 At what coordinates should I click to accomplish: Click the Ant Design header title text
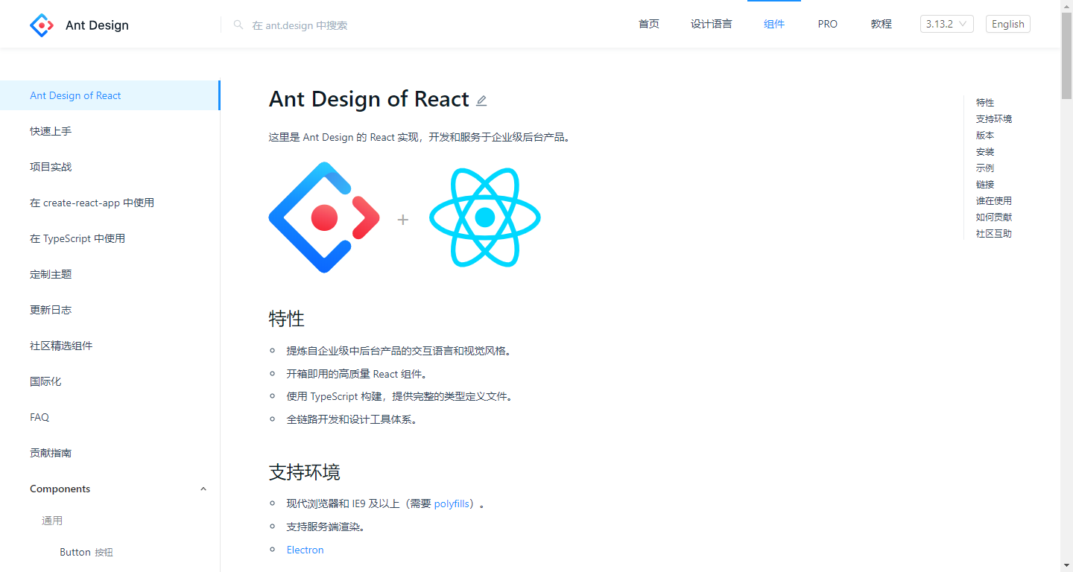click(97, 25)
